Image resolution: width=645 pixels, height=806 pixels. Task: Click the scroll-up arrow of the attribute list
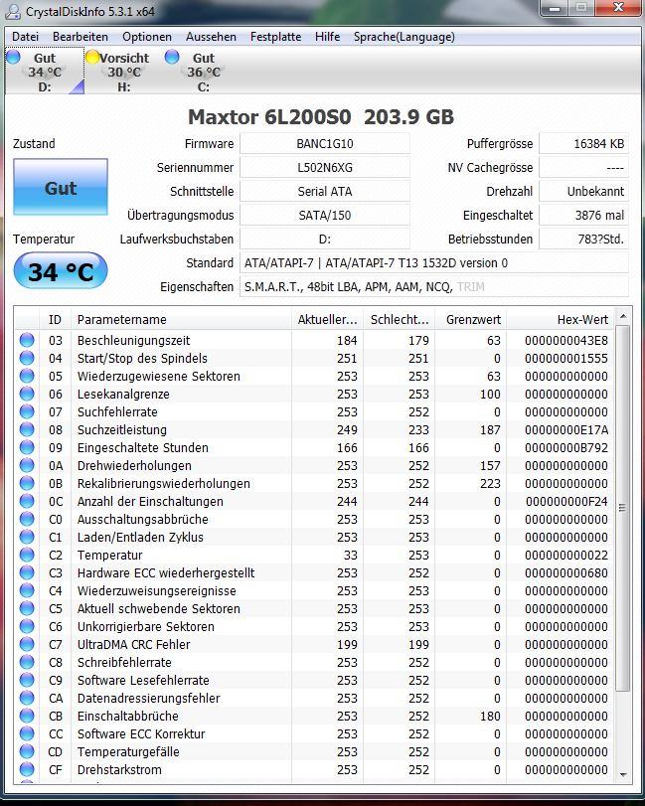click(622, 316)
